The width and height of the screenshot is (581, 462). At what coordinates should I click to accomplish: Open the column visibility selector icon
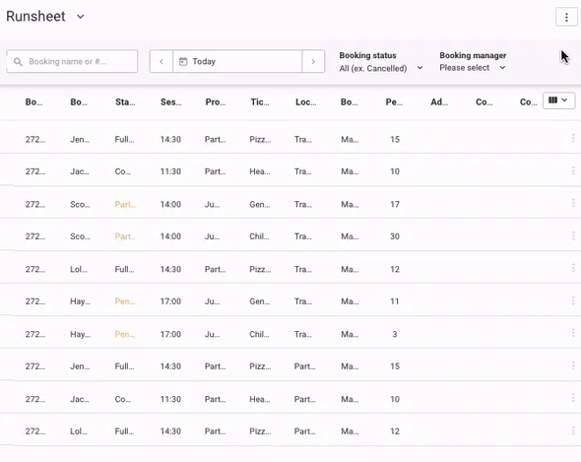(x=558, y=100)
